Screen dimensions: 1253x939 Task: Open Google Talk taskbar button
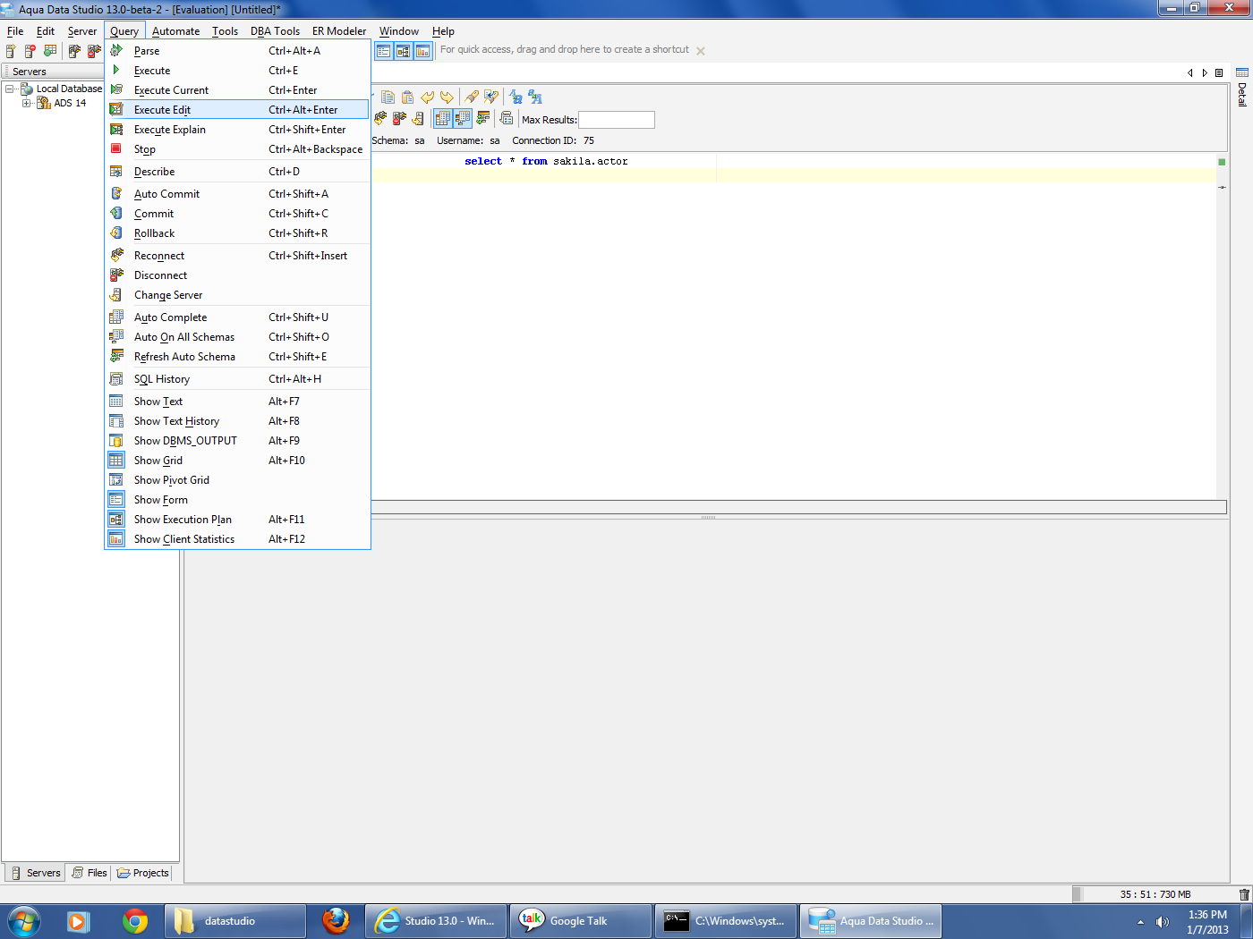pyautogui.click(x=580, y=920)
